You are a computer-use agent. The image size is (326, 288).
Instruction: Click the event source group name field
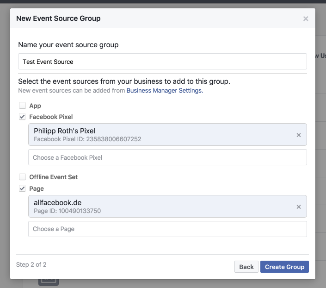pyautogui.click(x=162, y=62)
